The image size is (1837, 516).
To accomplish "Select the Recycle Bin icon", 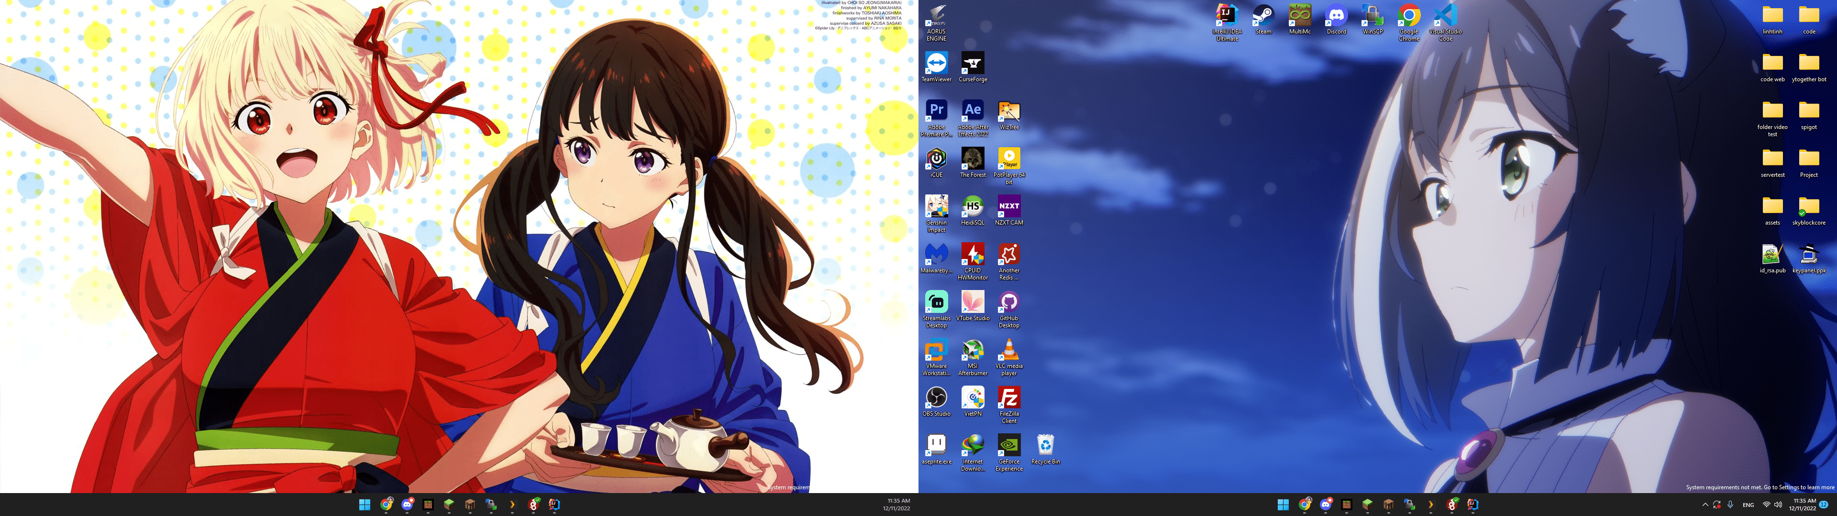I will tap(1045, 446).
